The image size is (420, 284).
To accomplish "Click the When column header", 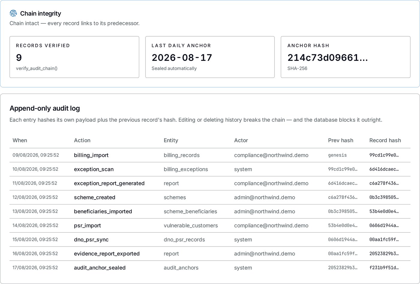I will click(x=20, y=140).
